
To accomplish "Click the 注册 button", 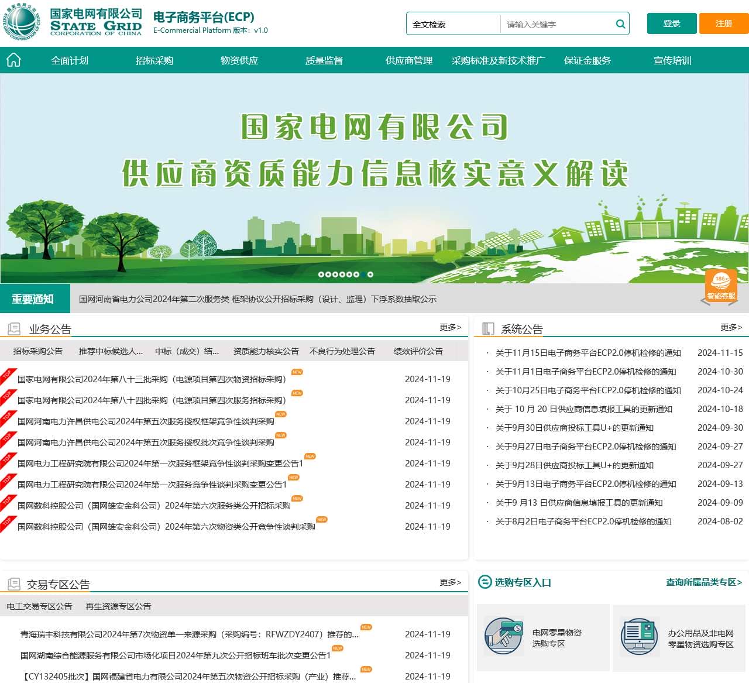I will pos(723,24).
